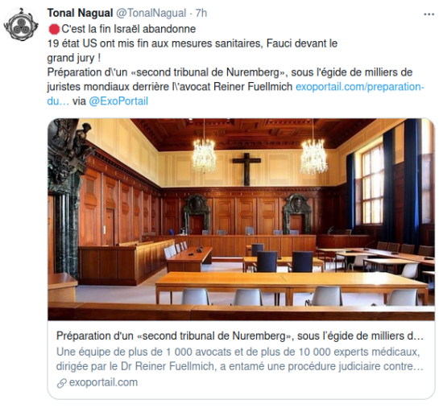Viewport: 443px width, 408px height.
Task: Open the card headline "Préparation d'un «second tribunal"
Action: (240, 336)
